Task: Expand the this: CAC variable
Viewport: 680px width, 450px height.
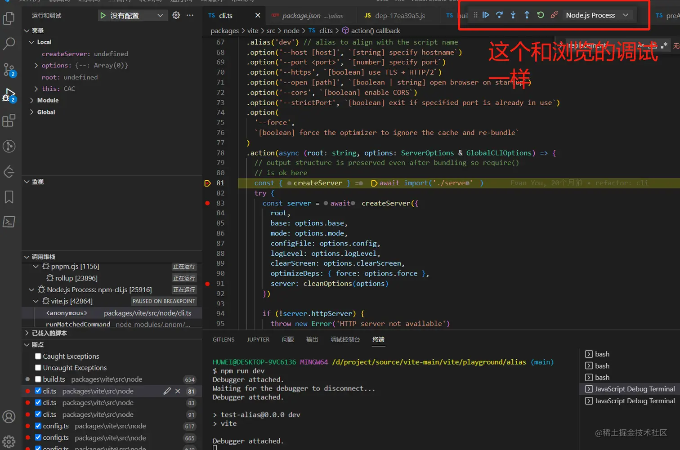Action: click(x=36, y=89)
